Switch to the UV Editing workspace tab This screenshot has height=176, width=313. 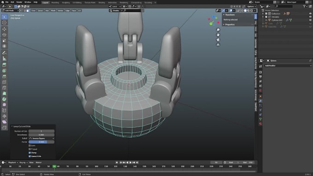[x=77, y=3]
